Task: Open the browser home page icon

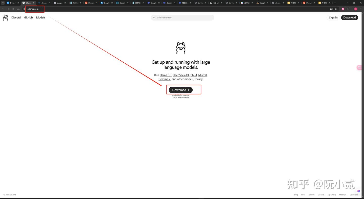Action: coord(18,9)
